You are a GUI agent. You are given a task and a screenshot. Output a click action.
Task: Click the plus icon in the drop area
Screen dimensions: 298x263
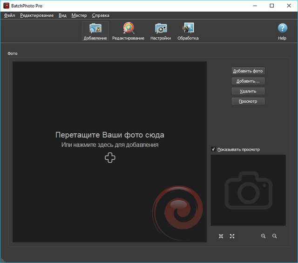point(110,158)
